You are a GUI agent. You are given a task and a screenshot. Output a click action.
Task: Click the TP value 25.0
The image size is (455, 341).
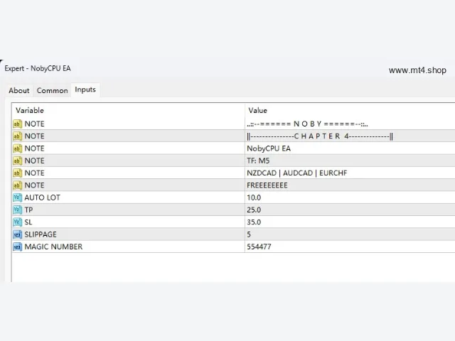(254, 210)
